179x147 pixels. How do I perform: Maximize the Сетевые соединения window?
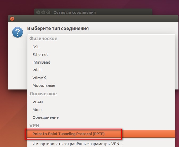point(48,12)
